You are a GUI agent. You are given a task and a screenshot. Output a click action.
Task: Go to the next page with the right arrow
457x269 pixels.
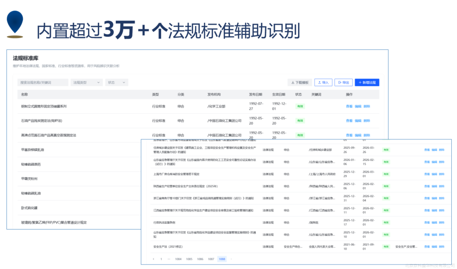232,259
